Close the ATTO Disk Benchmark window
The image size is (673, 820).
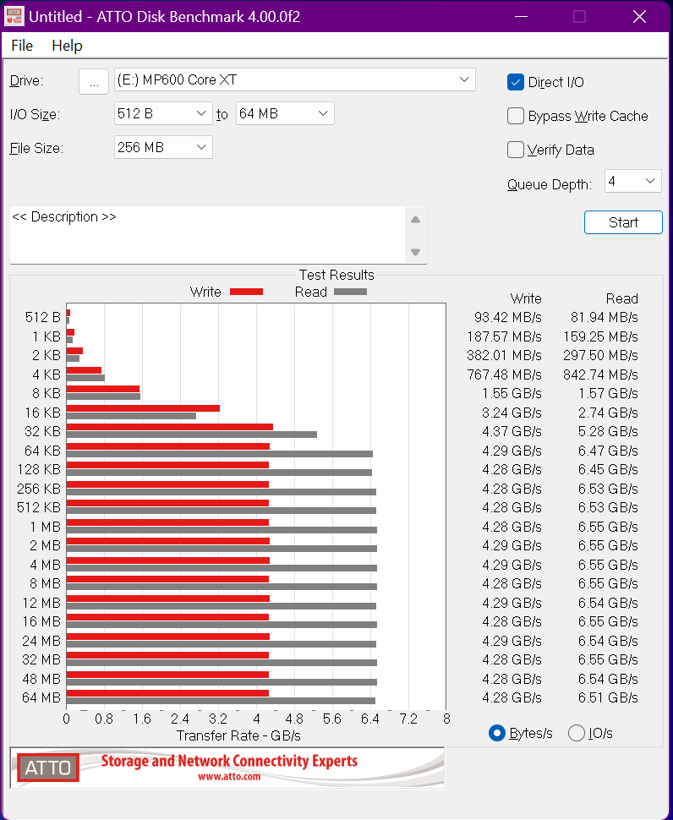point(639,16)
